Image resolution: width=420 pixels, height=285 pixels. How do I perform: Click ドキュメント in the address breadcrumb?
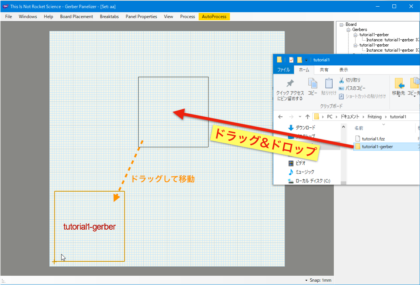tap(350, 117)
